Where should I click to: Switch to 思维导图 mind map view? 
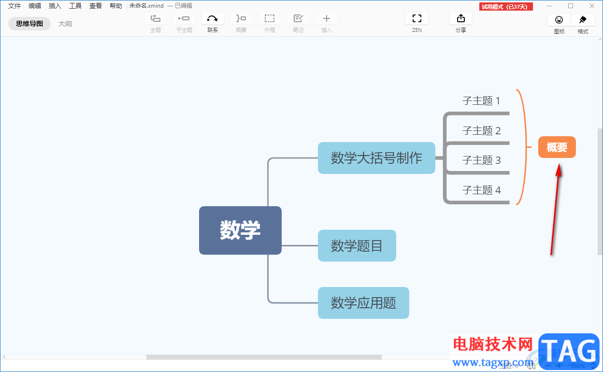point(29,24)
